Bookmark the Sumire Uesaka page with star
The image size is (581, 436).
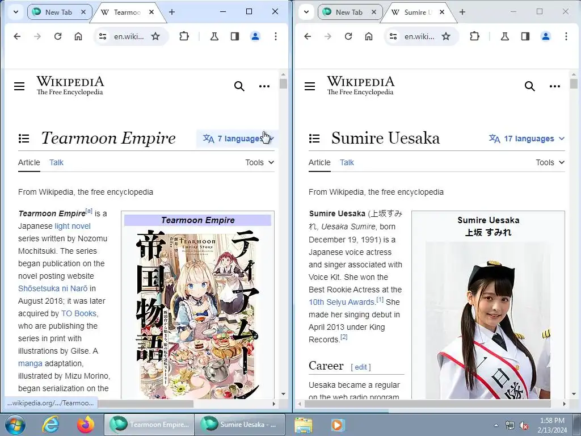click(446, 36)
